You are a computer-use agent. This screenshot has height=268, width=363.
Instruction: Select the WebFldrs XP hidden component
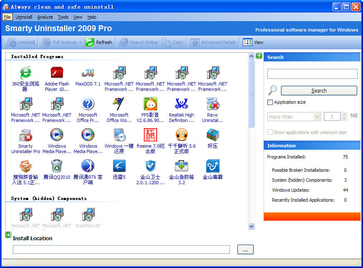pyautogui.click(x=88, y=215)
